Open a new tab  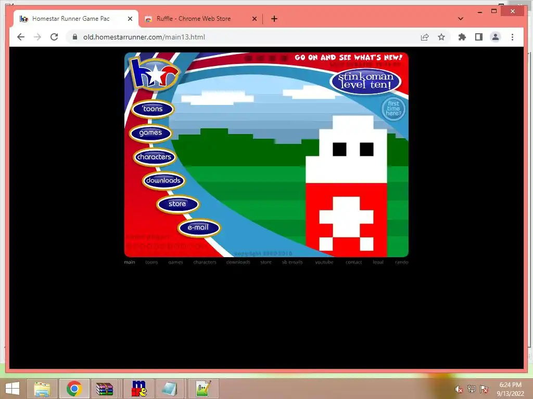pos(274,19)
